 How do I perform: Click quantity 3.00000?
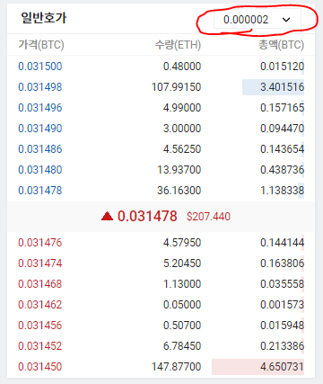pos(182,129)
